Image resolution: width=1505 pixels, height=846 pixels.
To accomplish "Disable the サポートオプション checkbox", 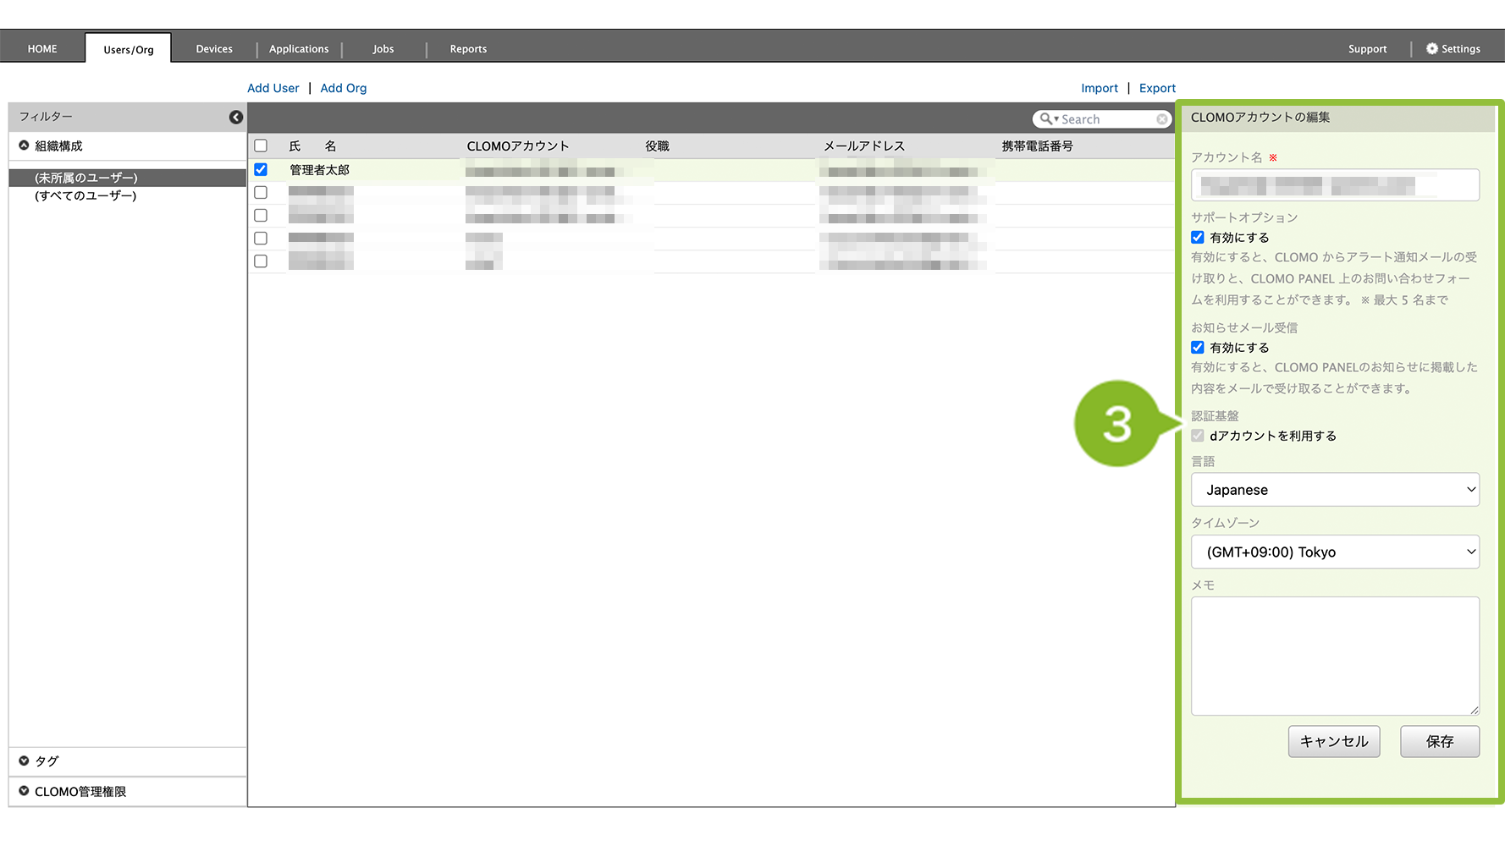I will pos(1198,238).
